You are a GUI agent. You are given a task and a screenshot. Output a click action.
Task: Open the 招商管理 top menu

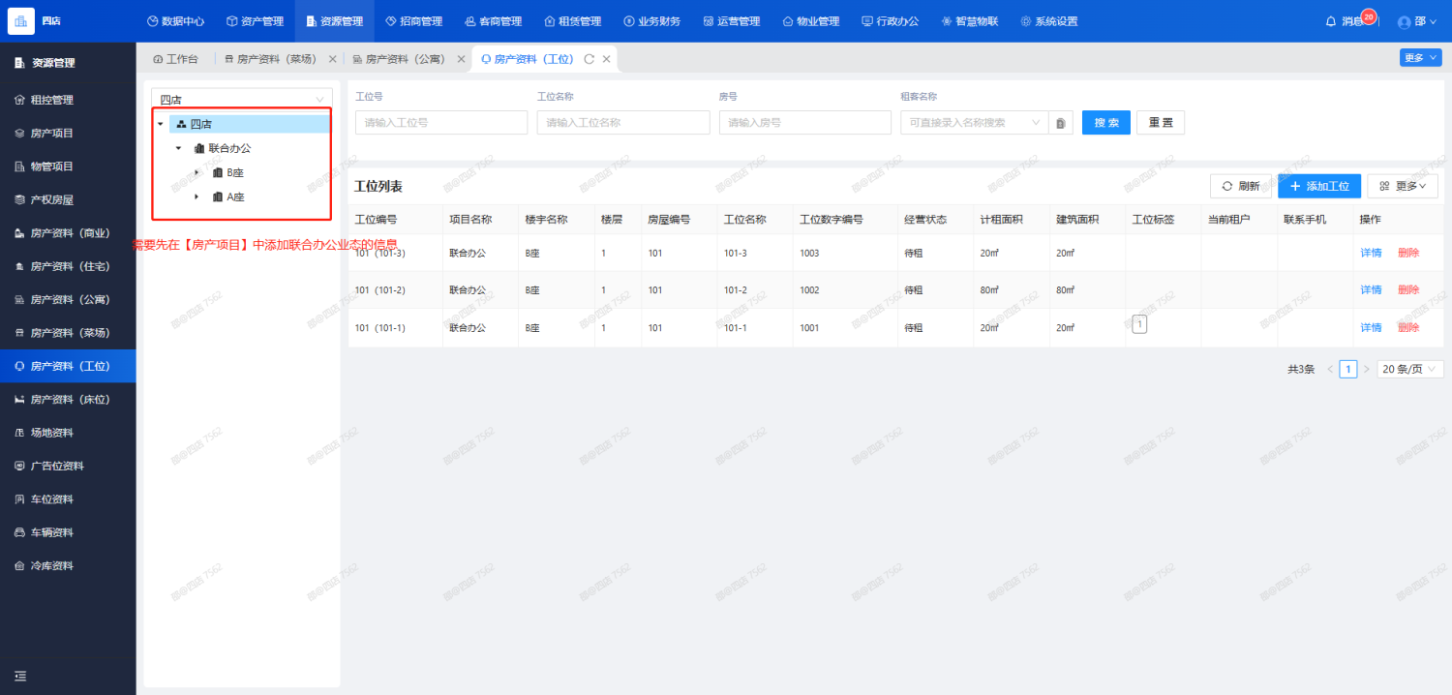(x=413, y=21)
